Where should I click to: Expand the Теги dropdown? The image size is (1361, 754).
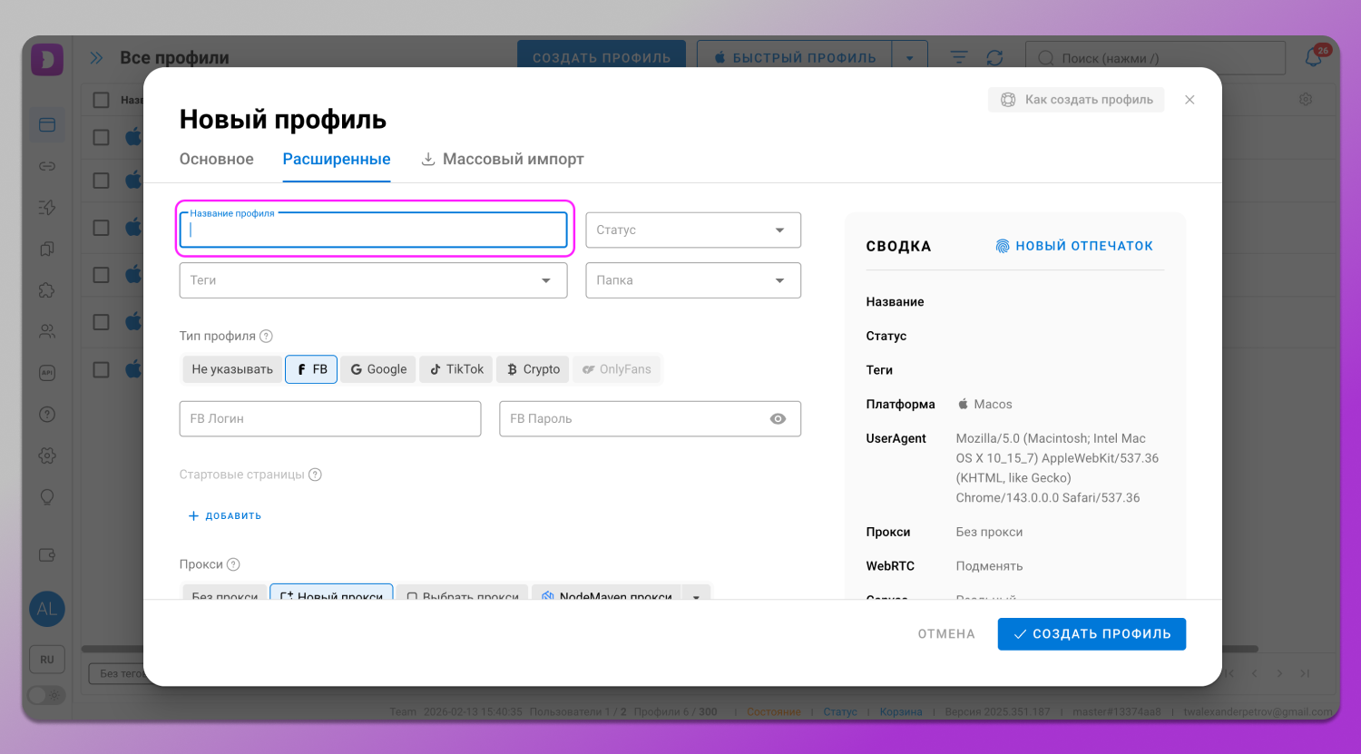tap(373, 280)
